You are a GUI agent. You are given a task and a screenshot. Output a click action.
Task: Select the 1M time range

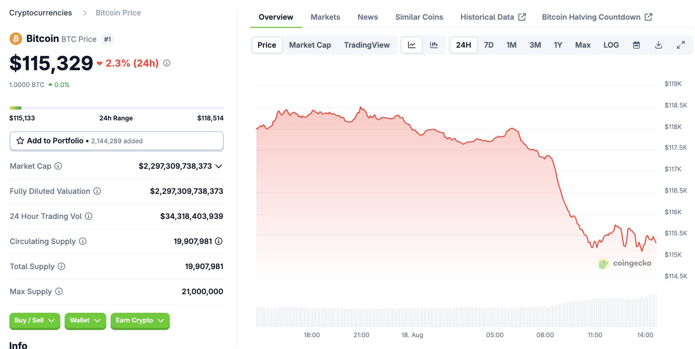(511, 45)
